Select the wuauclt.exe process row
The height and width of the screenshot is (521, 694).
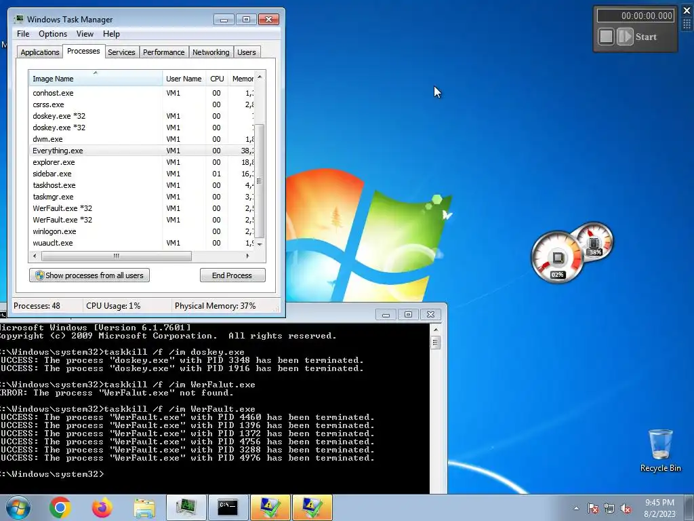[142, 243]
